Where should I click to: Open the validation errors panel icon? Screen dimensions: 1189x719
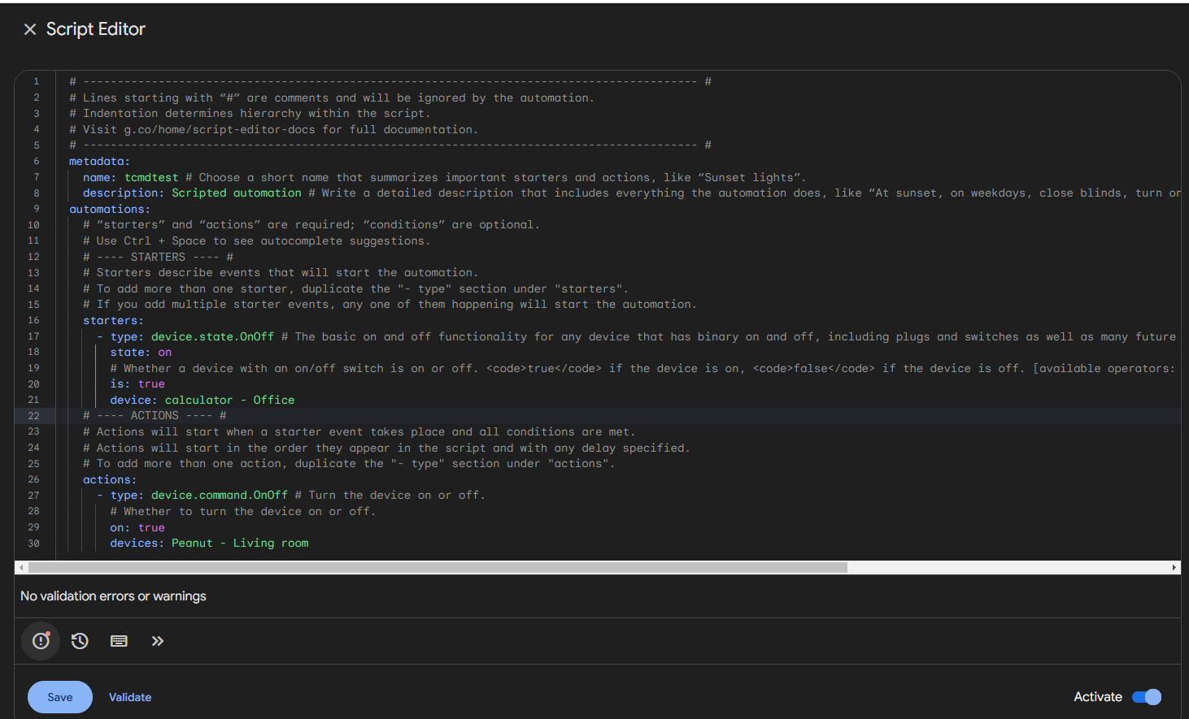coord(41,641)
